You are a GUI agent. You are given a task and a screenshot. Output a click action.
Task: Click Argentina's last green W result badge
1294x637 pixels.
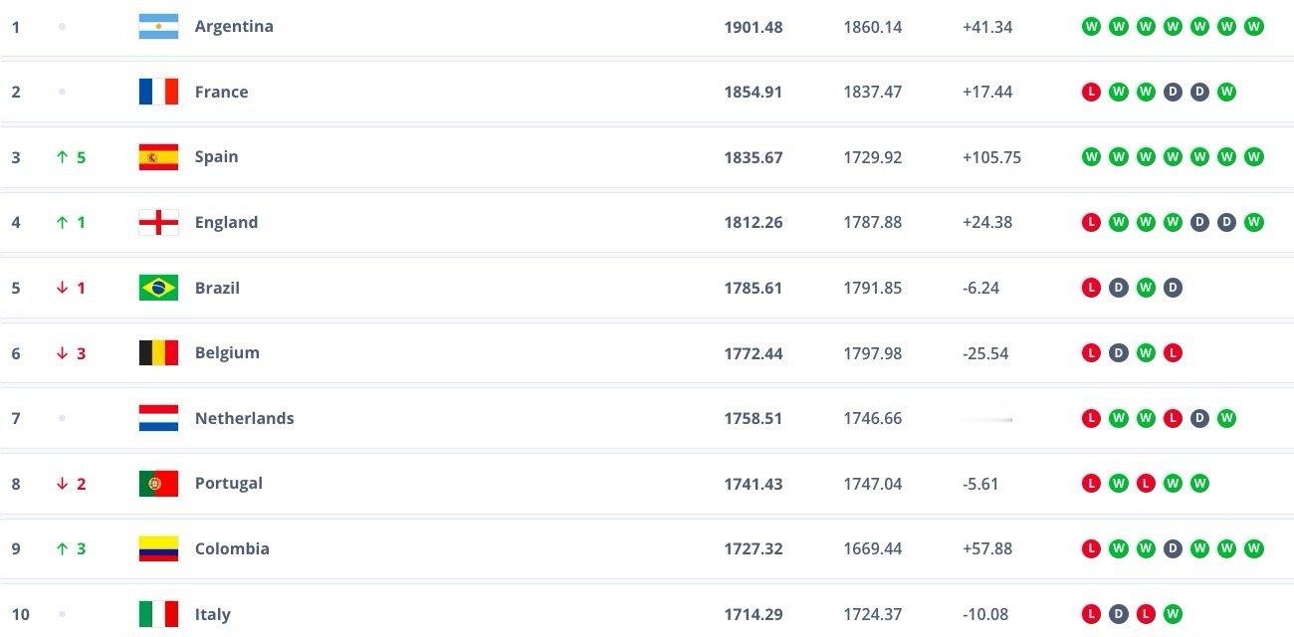tap(1253, 27)
